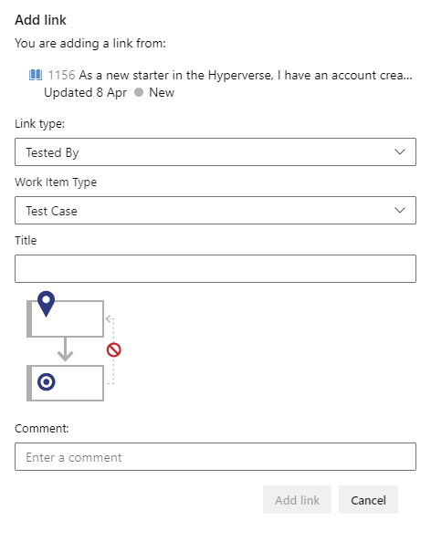Focus the Title text field
The image size is (431, 552).
[x=215, y=268]
